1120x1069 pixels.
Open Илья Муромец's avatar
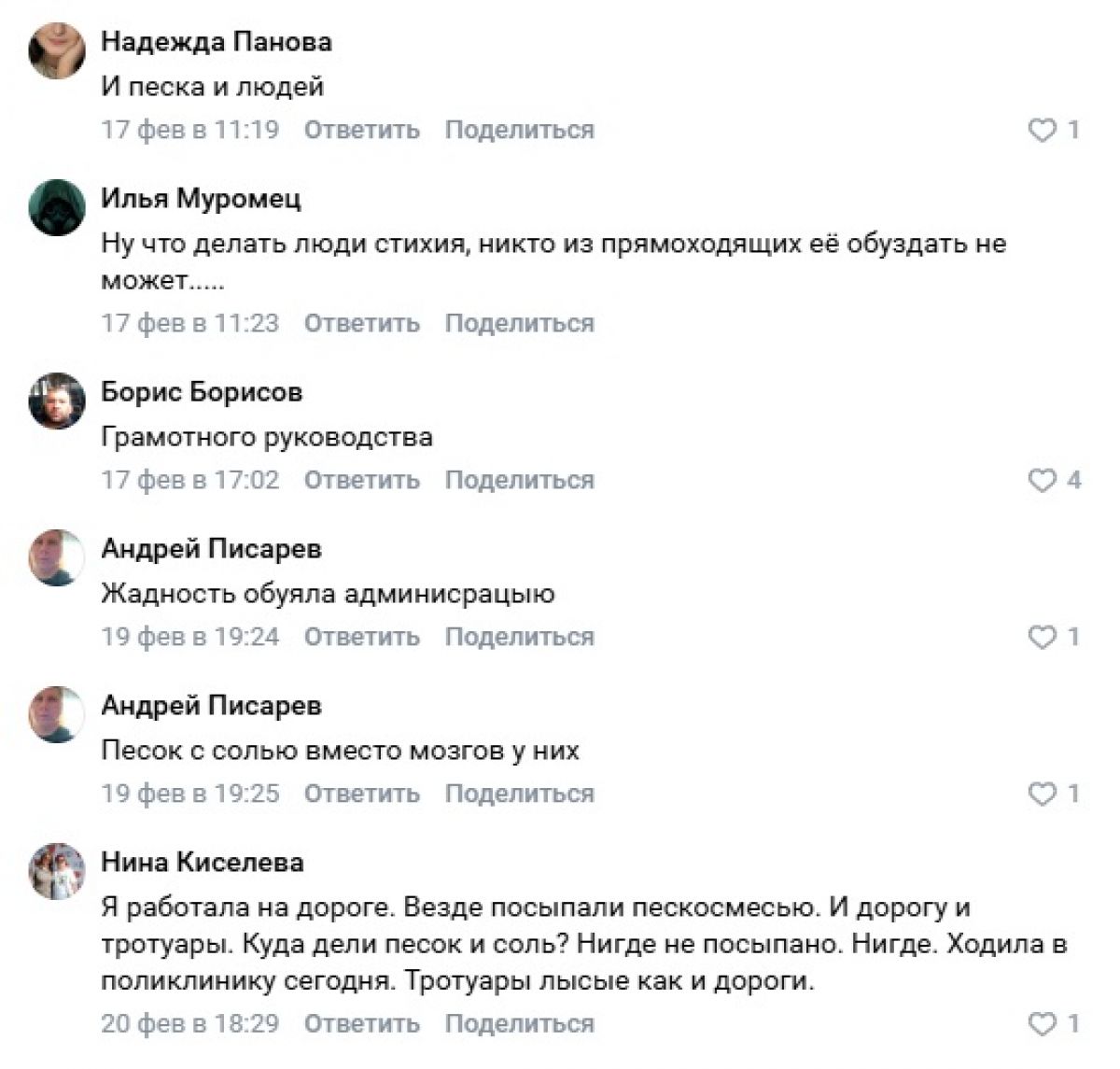point(57,208)
